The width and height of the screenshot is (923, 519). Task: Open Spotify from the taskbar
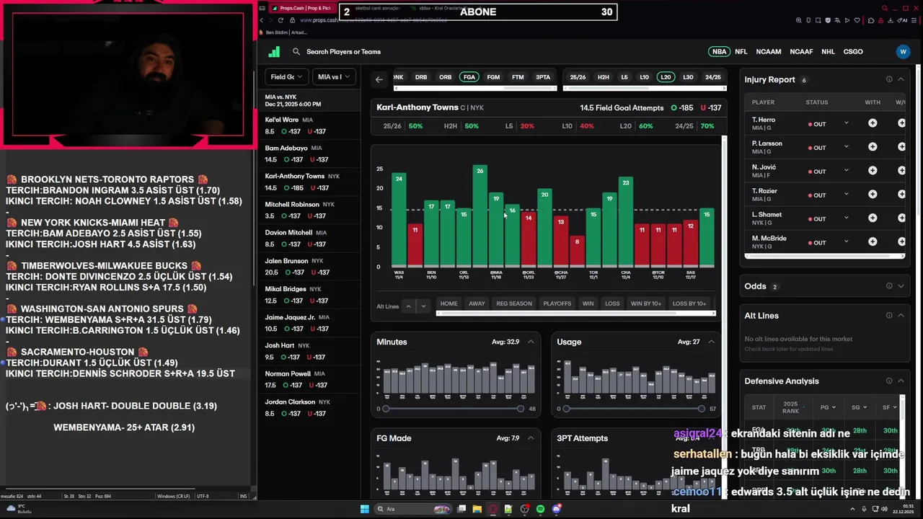(540, 509)
